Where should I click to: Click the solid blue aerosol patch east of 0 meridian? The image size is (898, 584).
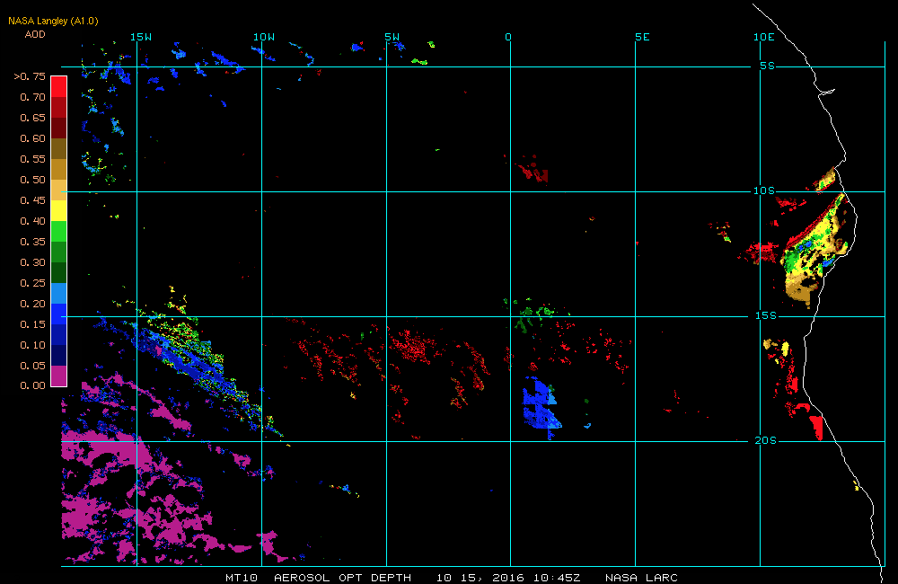point(540,407)
